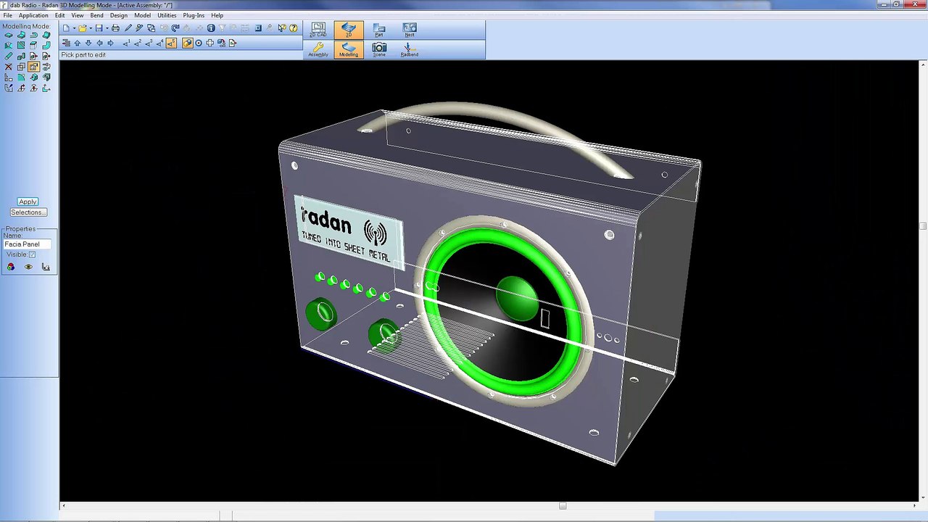The width and height of the screenshot is (928, 522).
Task: Open the Plug-Ins menu
Action: (194, 15)
